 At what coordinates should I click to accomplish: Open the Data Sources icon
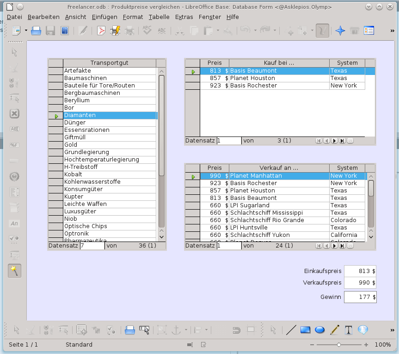coord(369,31)
